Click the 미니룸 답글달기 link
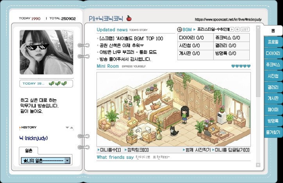Viewport: 283px width, 183px height. (x=232, y=150)
